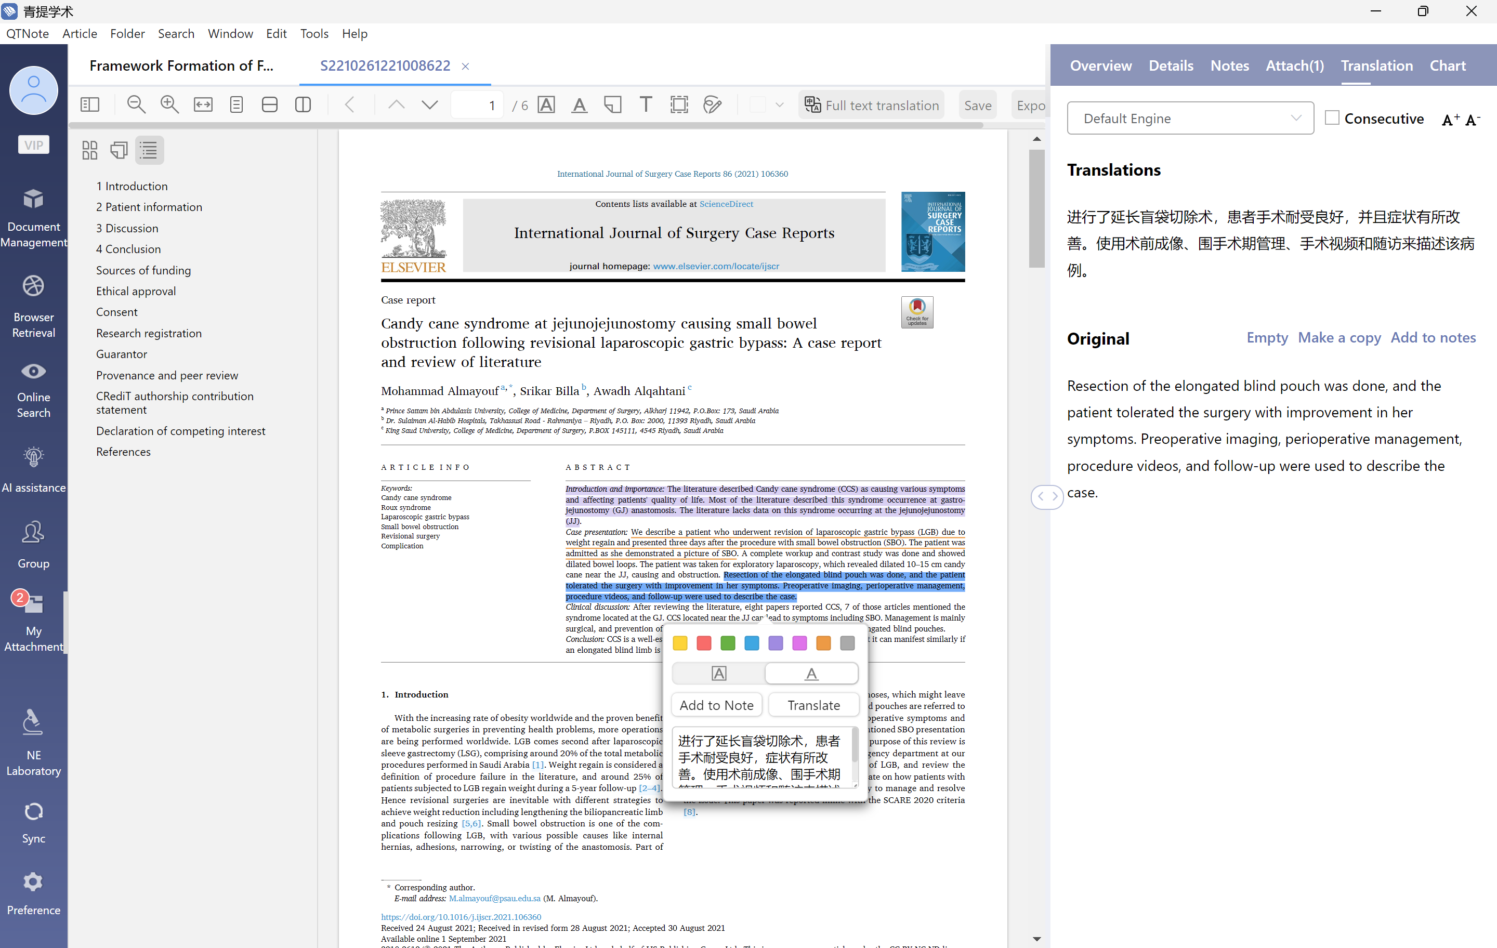Viewport: 1497px width, 948px height.
Task: Open Group in the sidebar
Action: [34, 545]
